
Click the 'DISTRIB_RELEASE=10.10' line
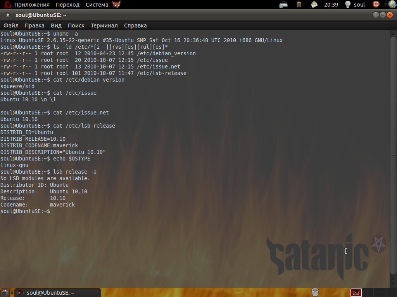[33, 139]
